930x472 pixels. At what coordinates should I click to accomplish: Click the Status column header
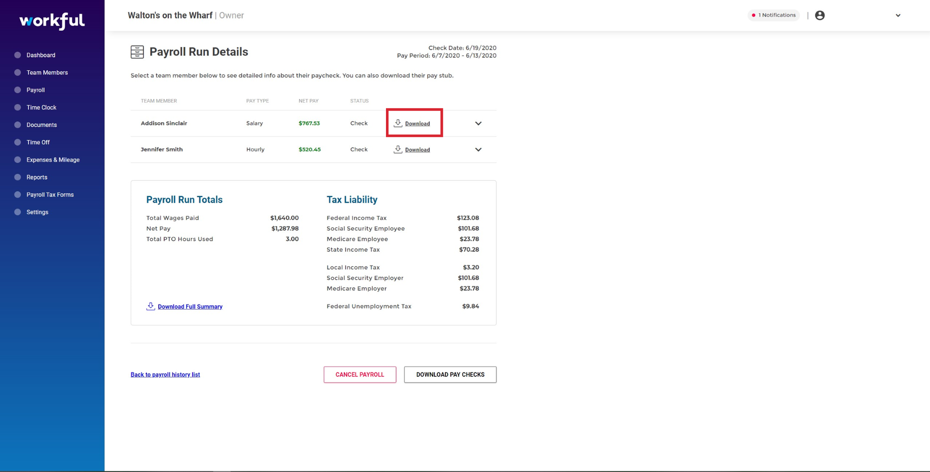pyautogui.click(x=359, y=101)
